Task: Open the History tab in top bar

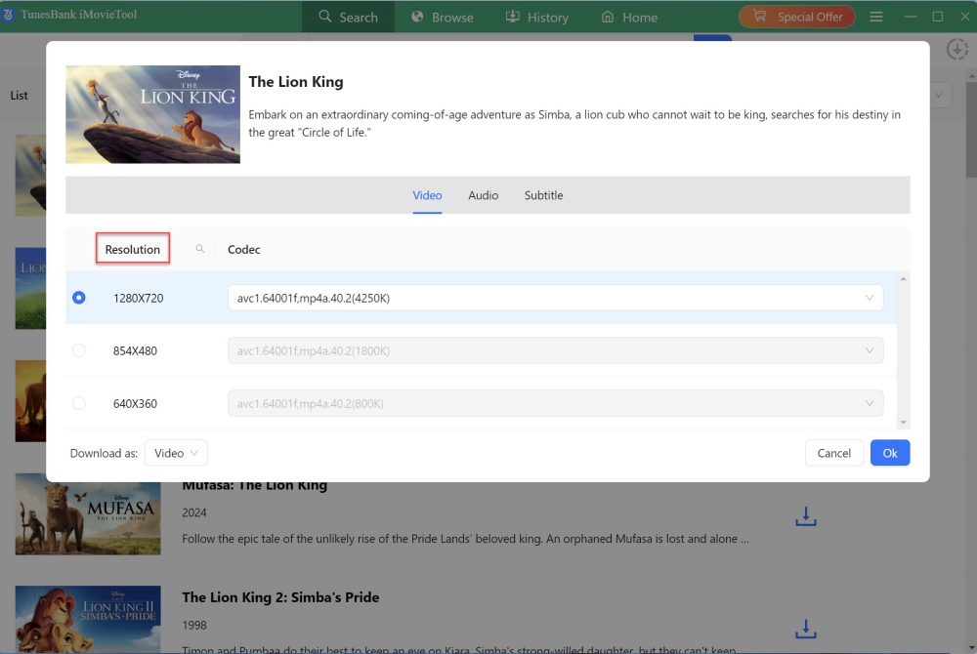Action: (x=536, y=17)
